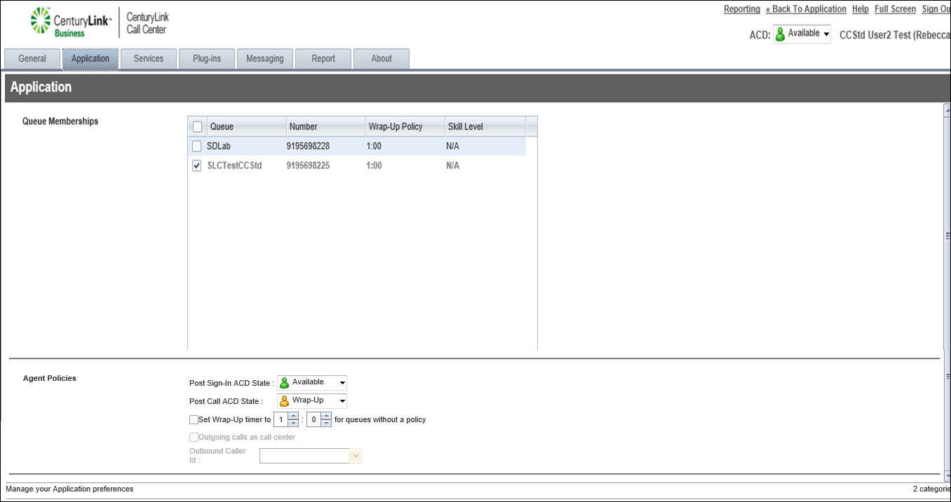Open the About tab
951x502 pixels.
coord(382,59)
